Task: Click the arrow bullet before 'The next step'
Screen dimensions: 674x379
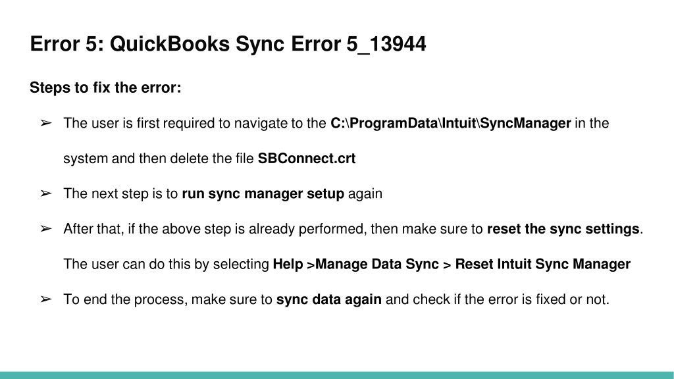Action: pos(46,194)
